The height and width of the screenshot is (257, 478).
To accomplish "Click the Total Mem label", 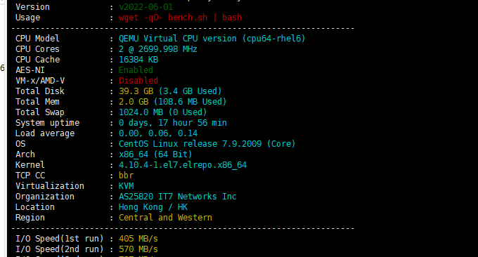I will (x=37, y=102).
